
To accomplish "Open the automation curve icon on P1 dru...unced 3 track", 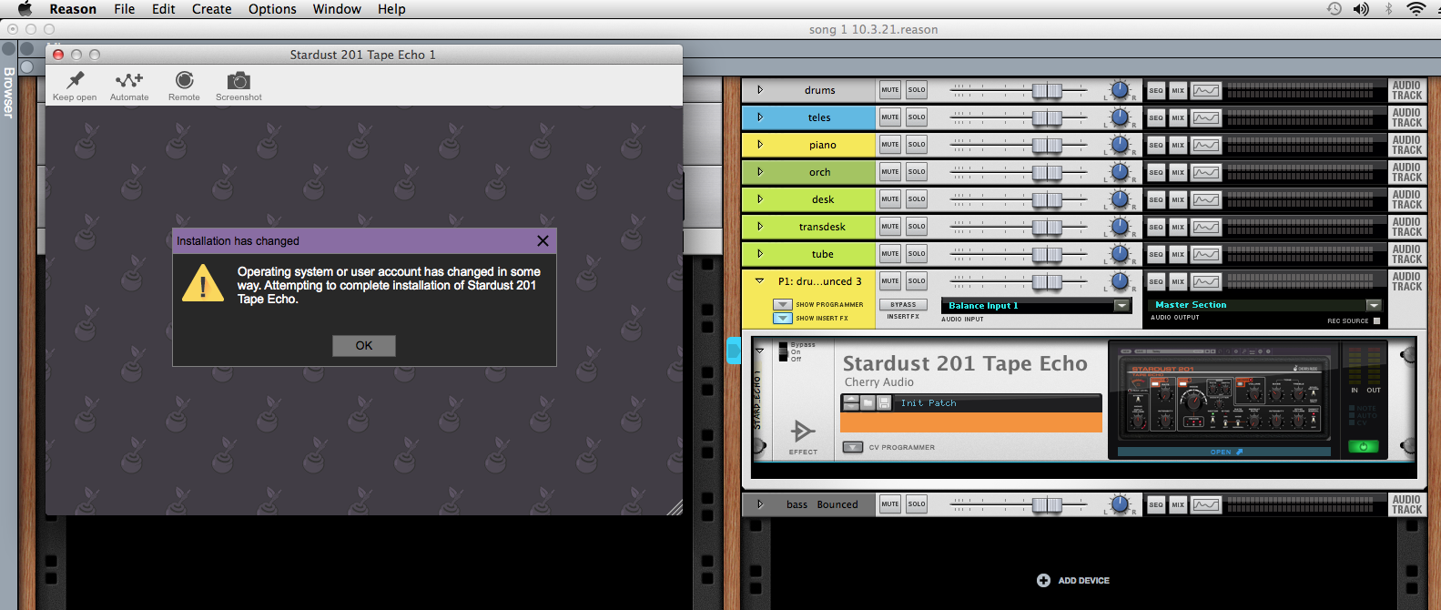I will pyautogui.click(x=1206, y=281).
